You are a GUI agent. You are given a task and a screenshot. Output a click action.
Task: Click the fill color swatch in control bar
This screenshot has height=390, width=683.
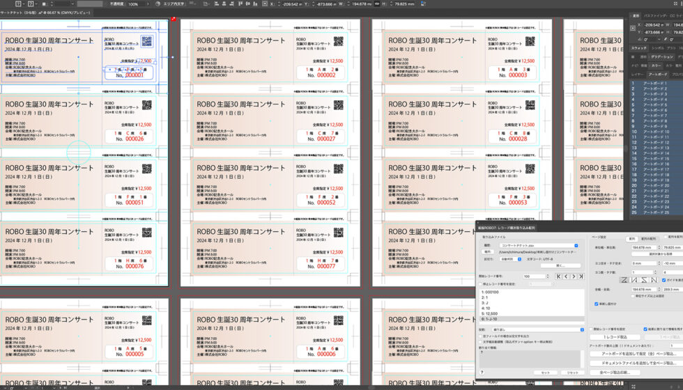point(44,4)
